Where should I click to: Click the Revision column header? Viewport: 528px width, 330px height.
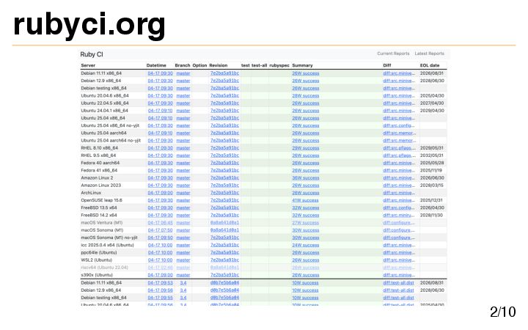click(x=219, y=65)
